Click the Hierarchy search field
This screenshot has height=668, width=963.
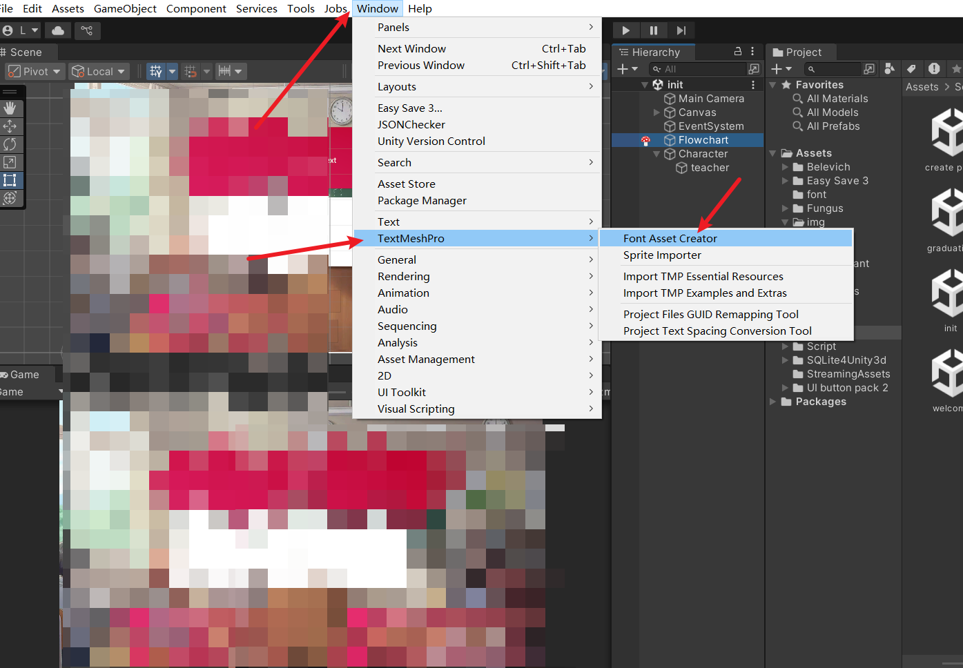click(701, 69)
